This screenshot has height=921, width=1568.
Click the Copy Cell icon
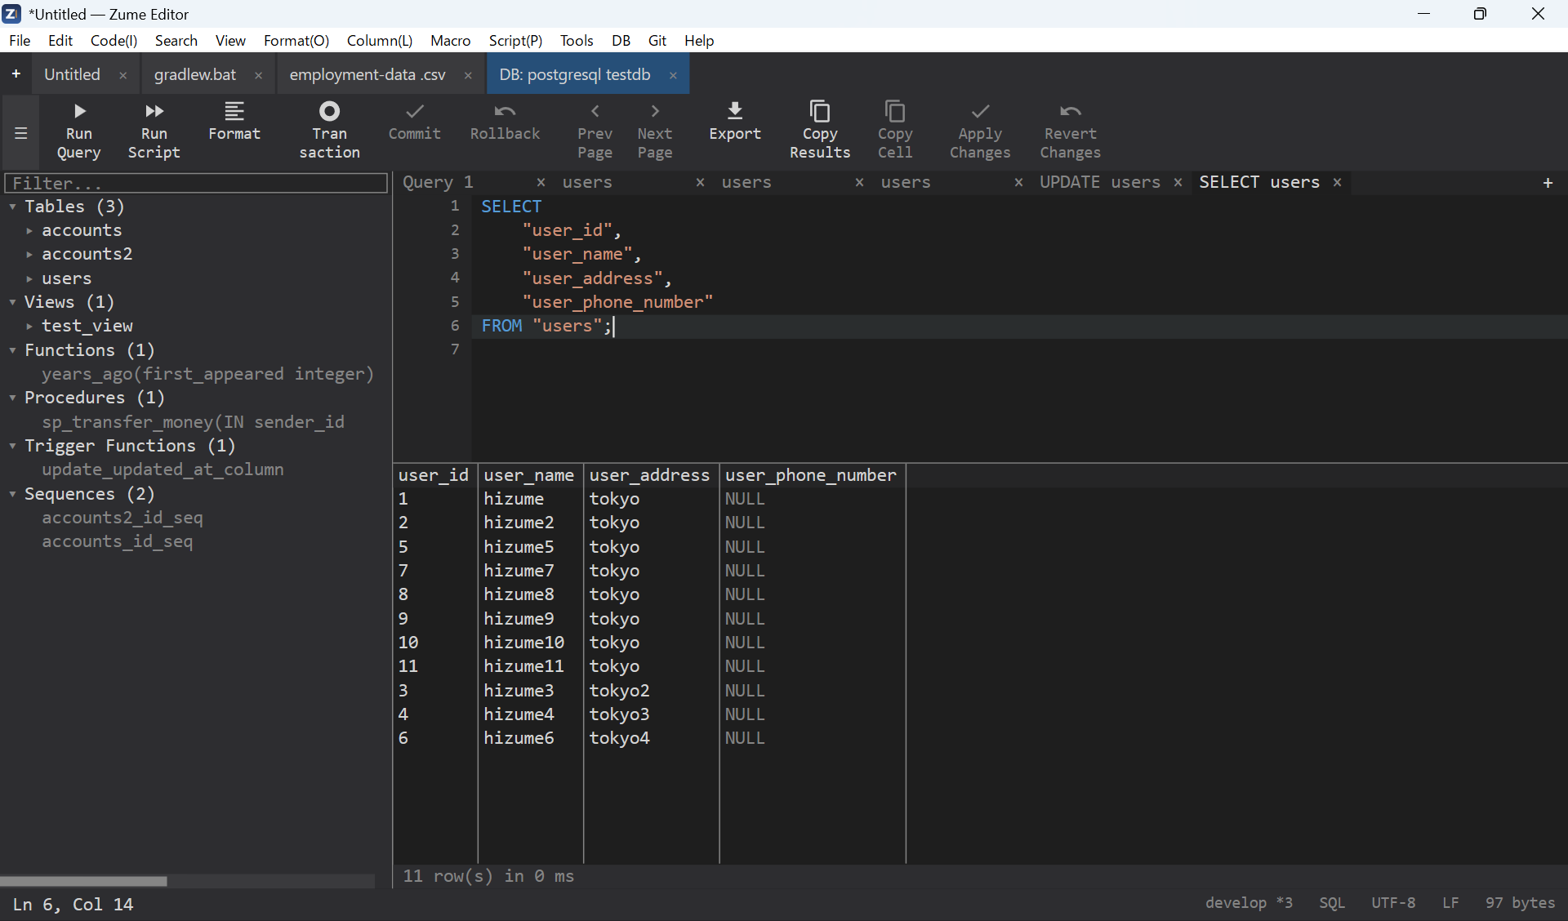pyautogui.click(x=895, y=111)
